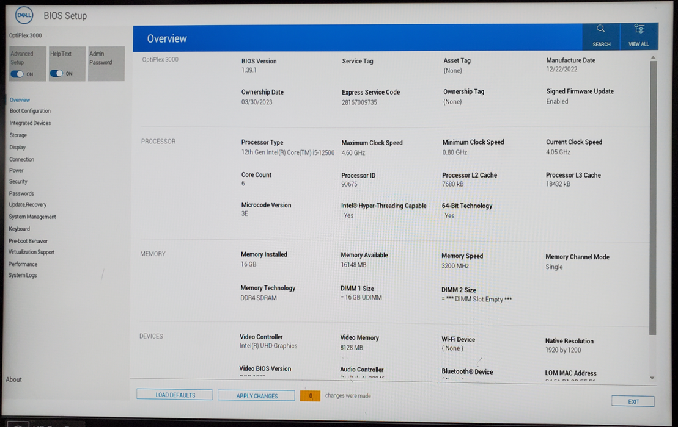This screenshot has height=427, width=678.
Task: Go to the Passwords section
Action: [21, 193]
